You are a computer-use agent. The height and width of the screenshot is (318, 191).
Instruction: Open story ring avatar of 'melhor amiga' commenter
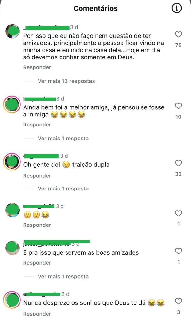tap(12, 104)
